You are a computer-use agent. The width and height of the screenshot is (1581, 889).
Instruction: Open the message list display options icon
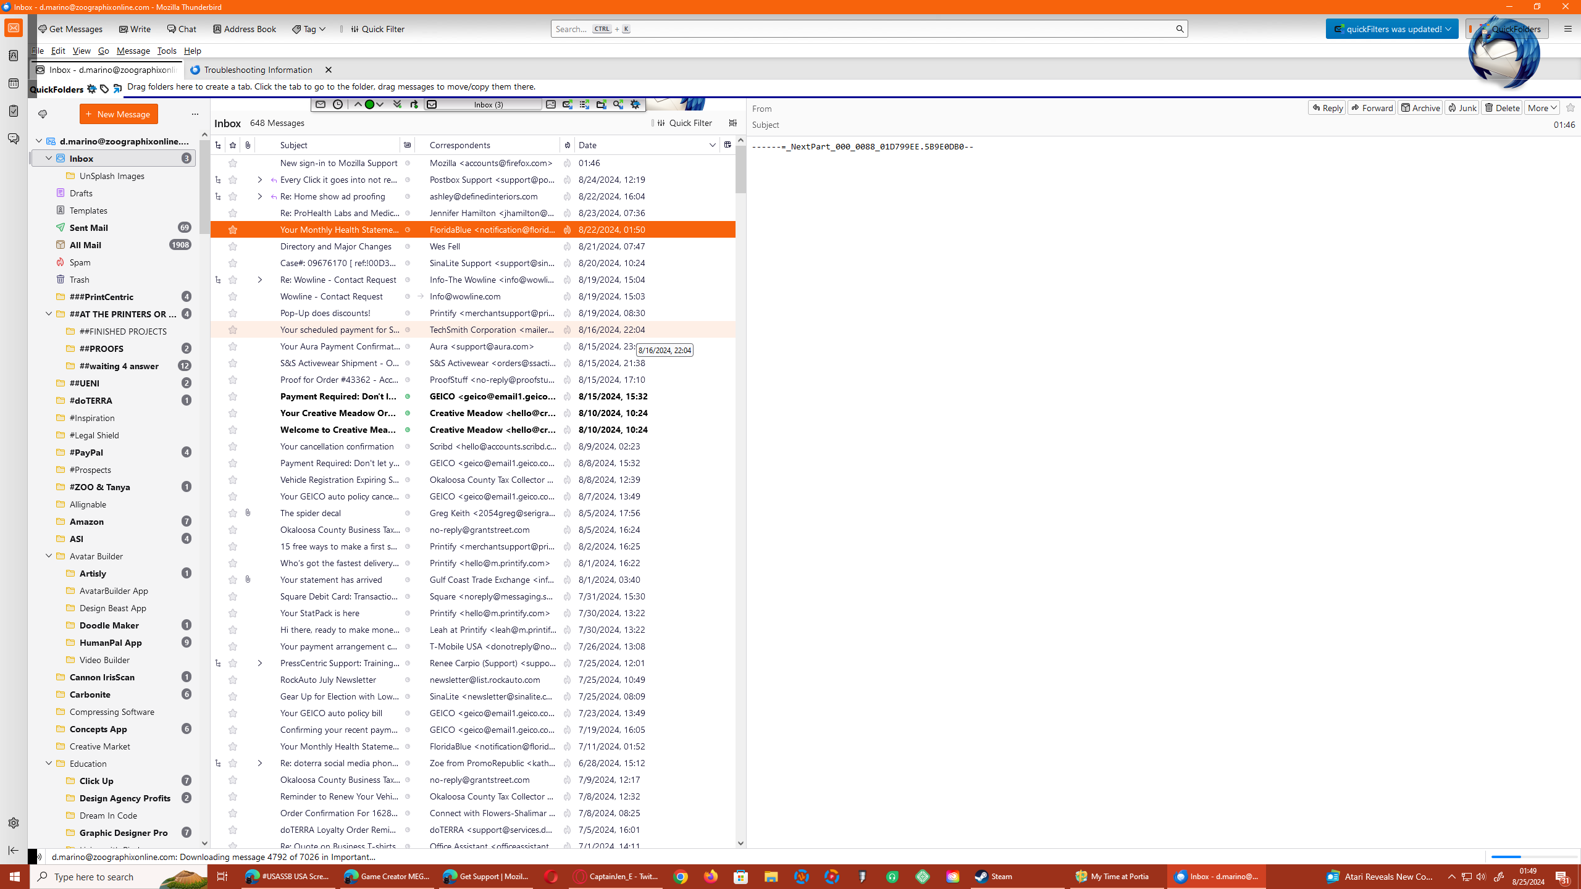click(x=732, y=123)
